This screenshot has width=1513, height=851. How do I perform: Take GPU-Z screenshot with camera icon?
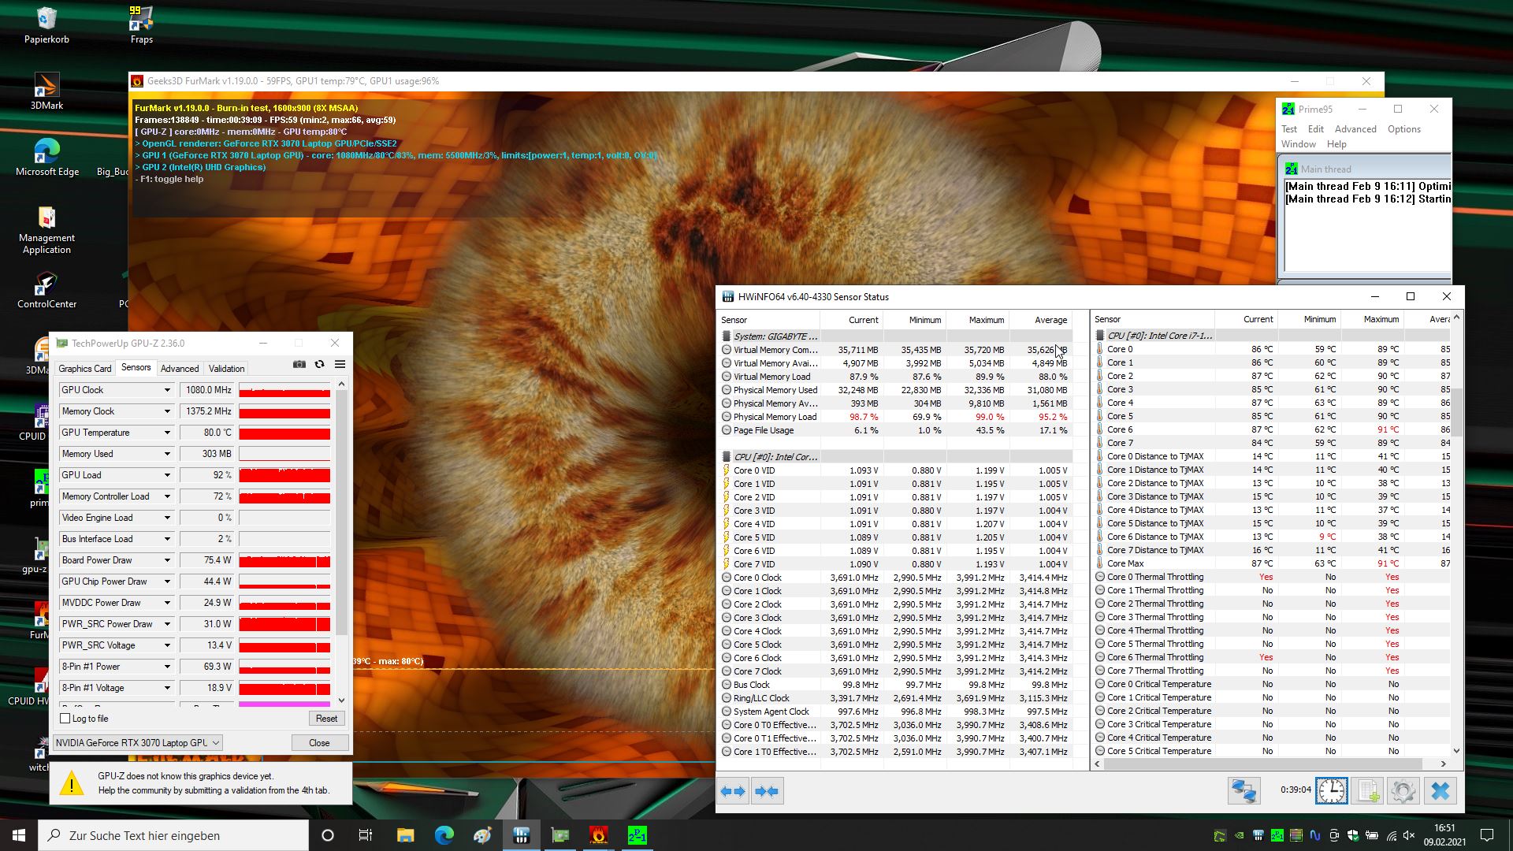[299, 365]
